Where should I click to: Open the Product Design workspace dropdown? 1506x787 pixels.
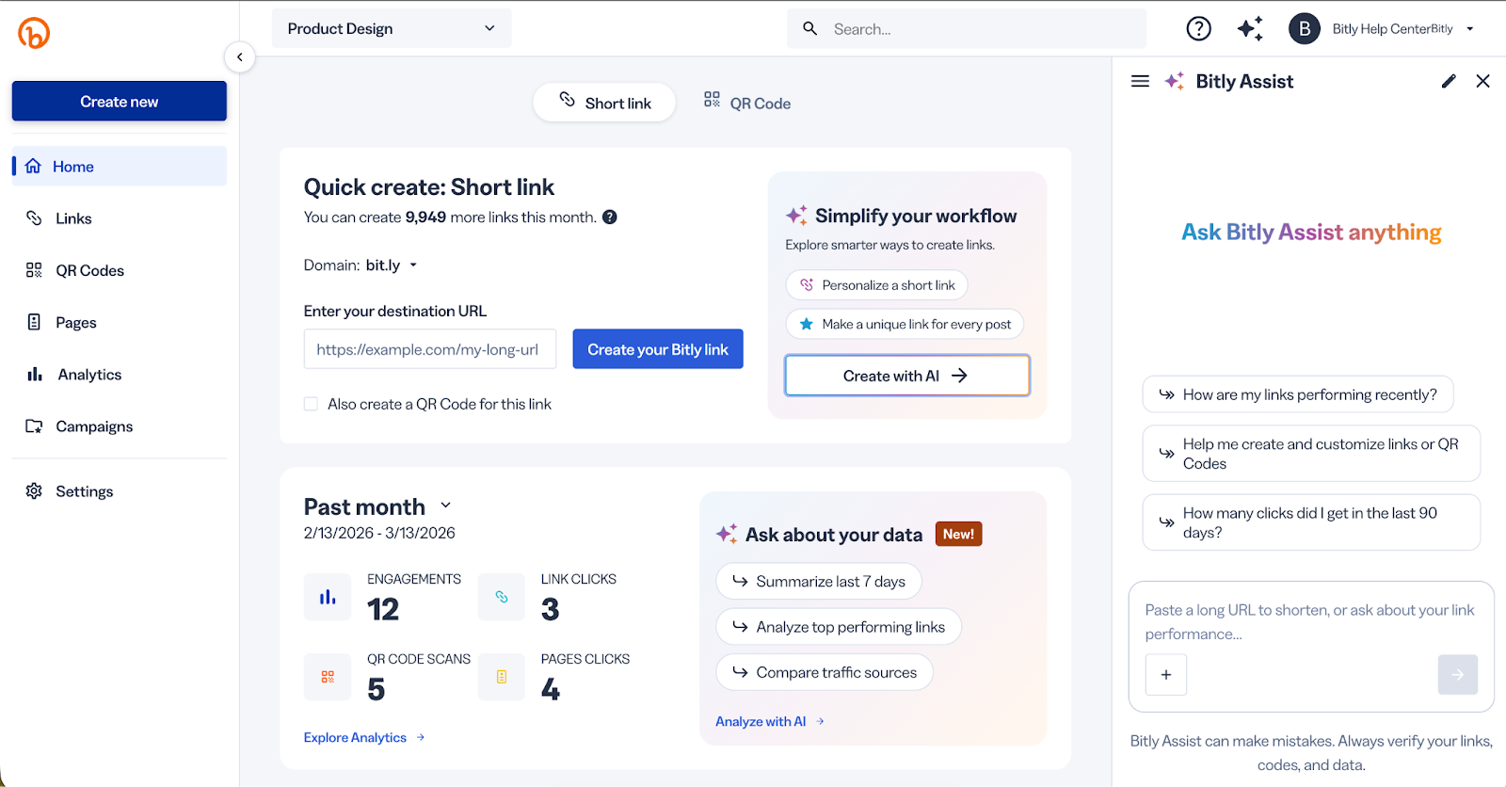point(392,29)
